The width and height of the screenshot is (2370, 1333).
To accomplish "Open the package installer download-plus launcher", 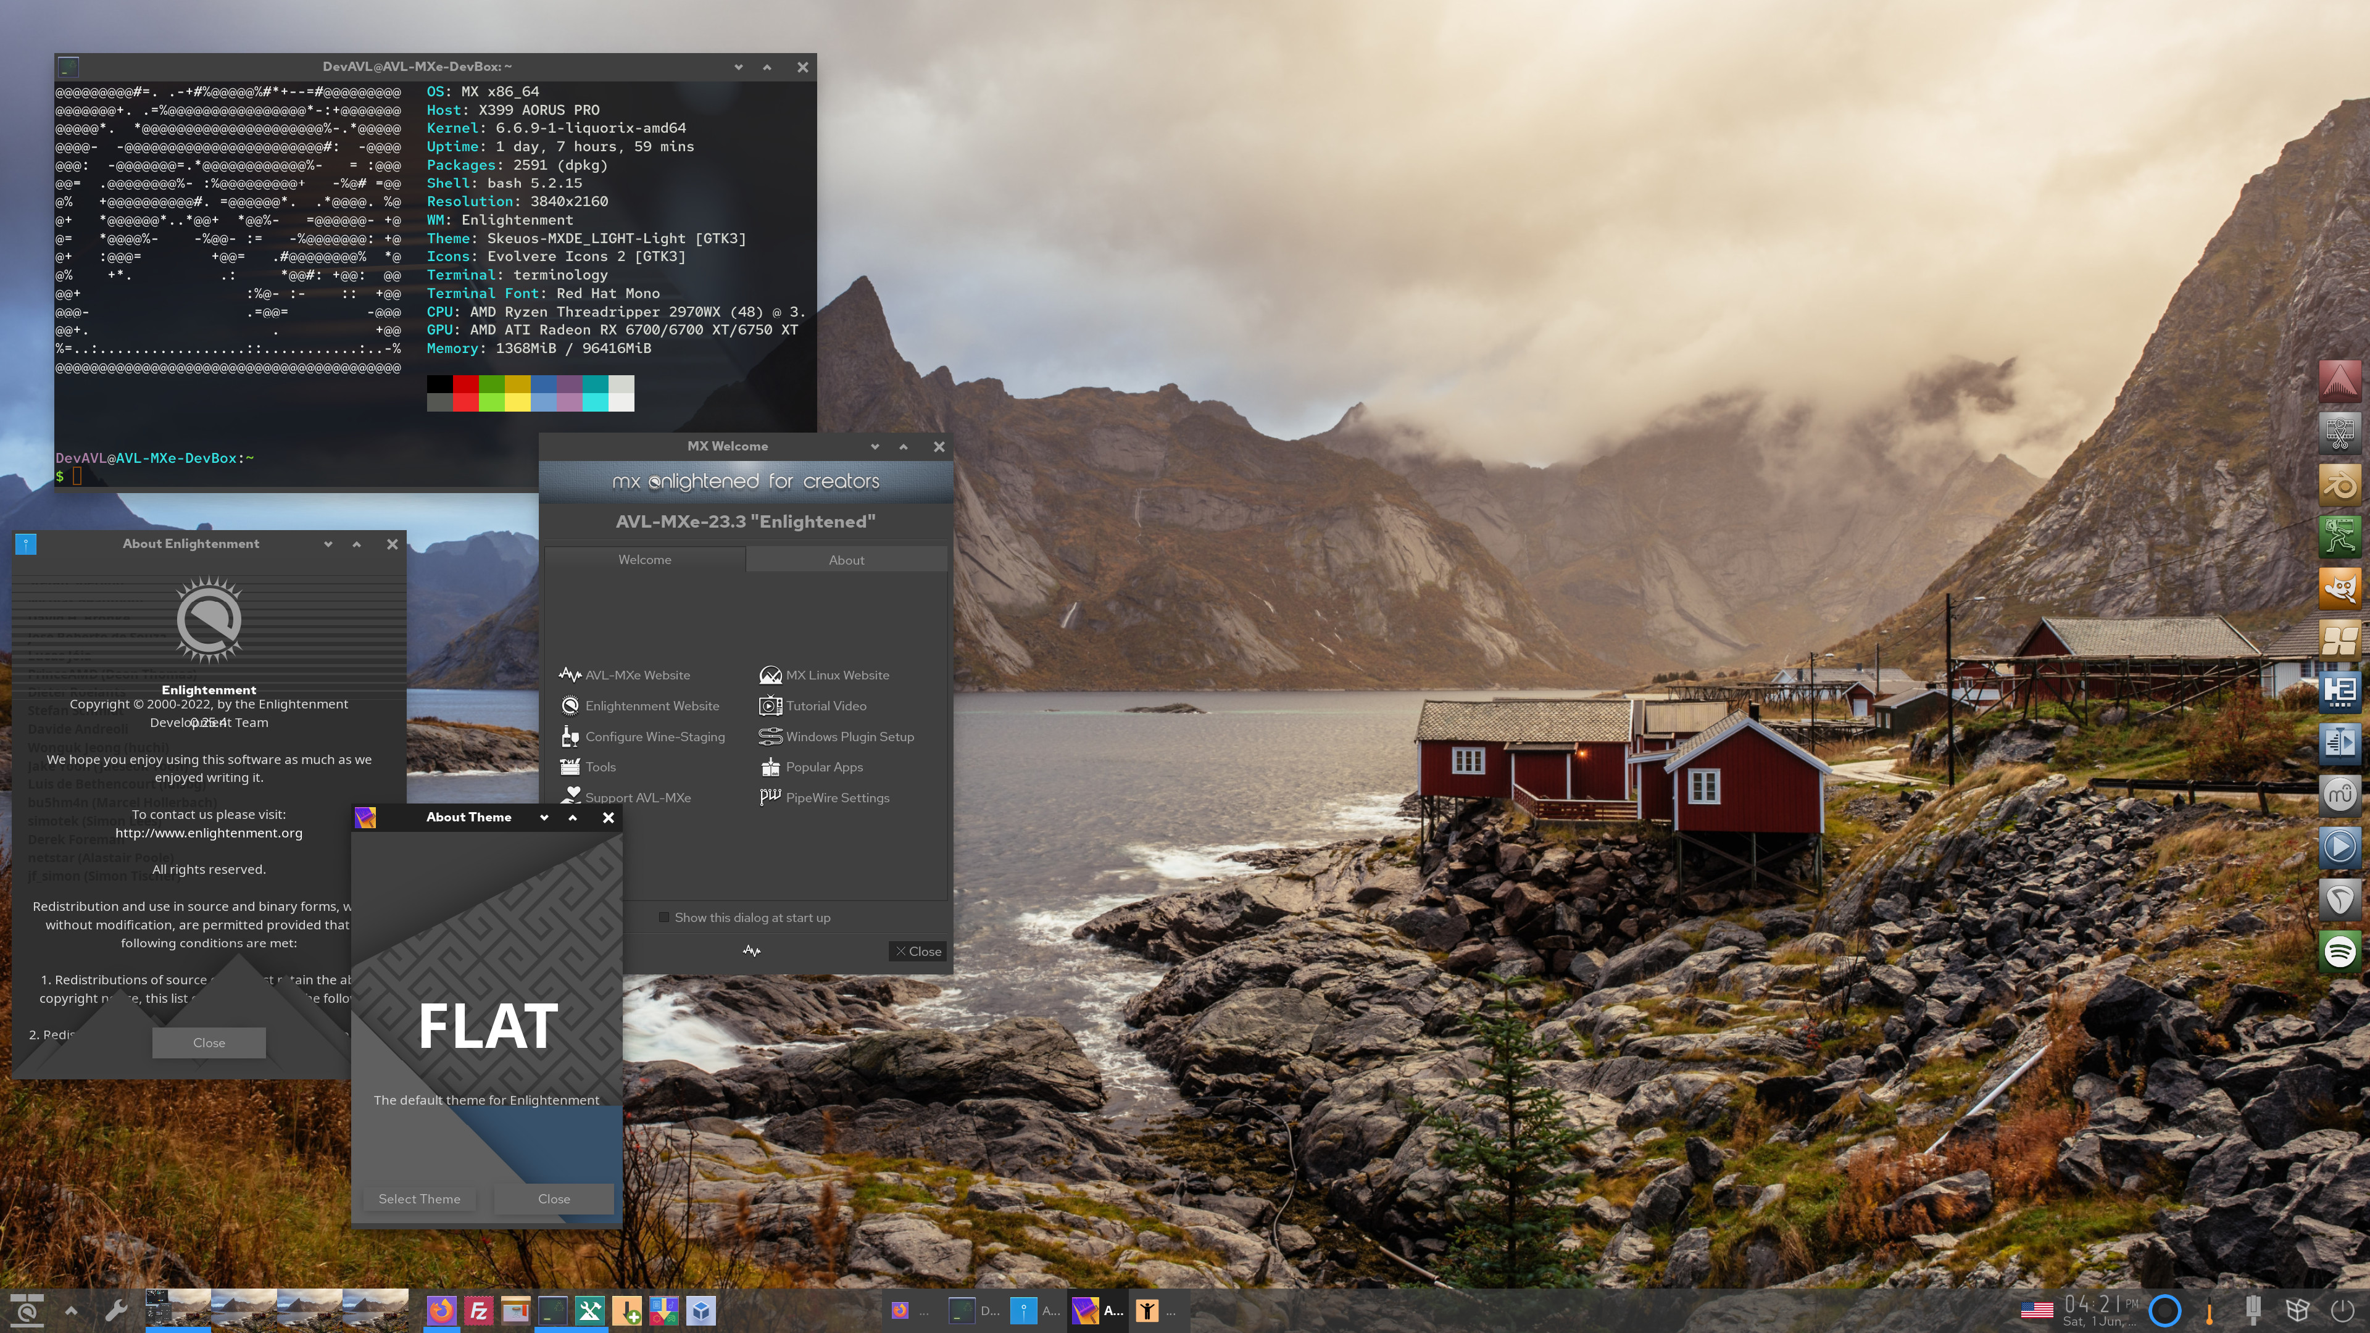I will click(626, 1310).
